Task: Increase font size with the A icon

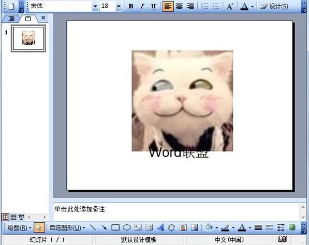Action: [230, 7]
